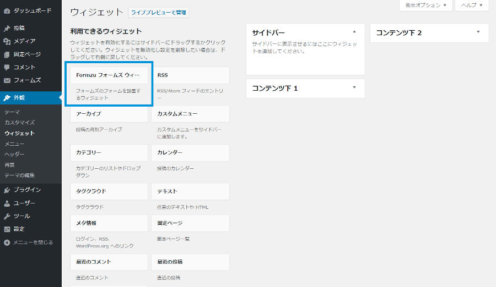The height and width of the screenshot is (287, 496).
Task: Open the テーマの編集 submenu link
Action: (20, 175)
